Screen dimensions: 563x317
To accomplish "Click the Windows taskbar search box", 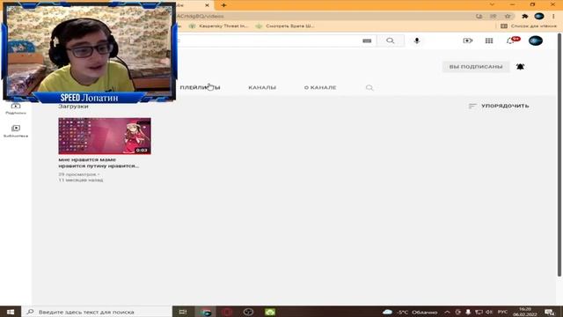I will point(97,312).
